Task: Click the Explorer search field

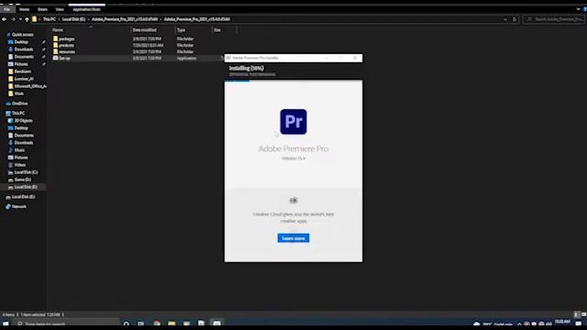Action: tap(554, 19)
